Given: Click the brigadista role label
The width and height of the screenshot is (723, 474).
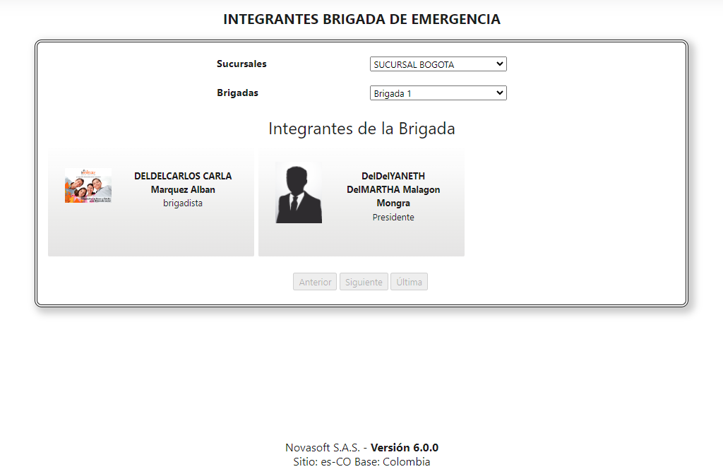Looking at the screenshot, I should click(x=183, y=203).
